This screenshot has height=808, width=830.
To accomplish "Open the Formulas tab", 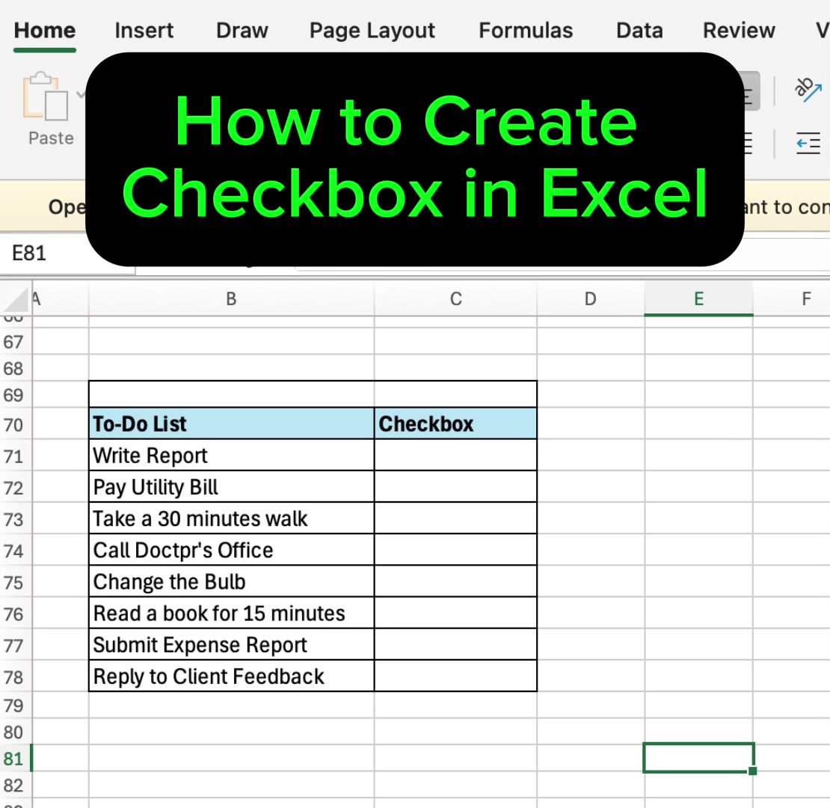I will point(526,30).
